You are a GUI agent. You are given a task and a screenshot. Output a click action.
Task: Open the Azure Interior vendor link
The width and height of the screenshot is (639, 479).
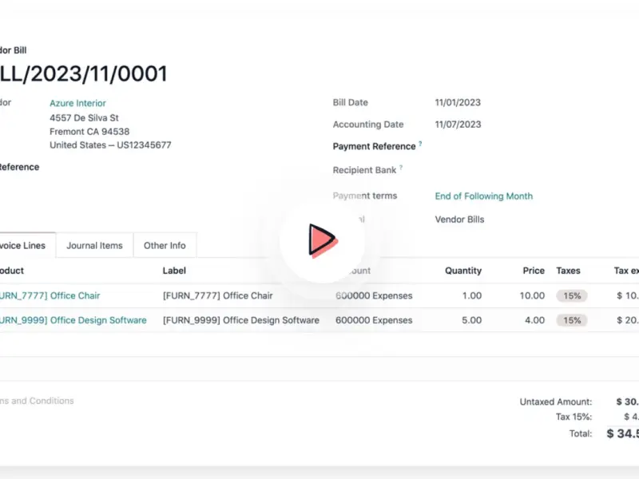[x=77, y=103]
